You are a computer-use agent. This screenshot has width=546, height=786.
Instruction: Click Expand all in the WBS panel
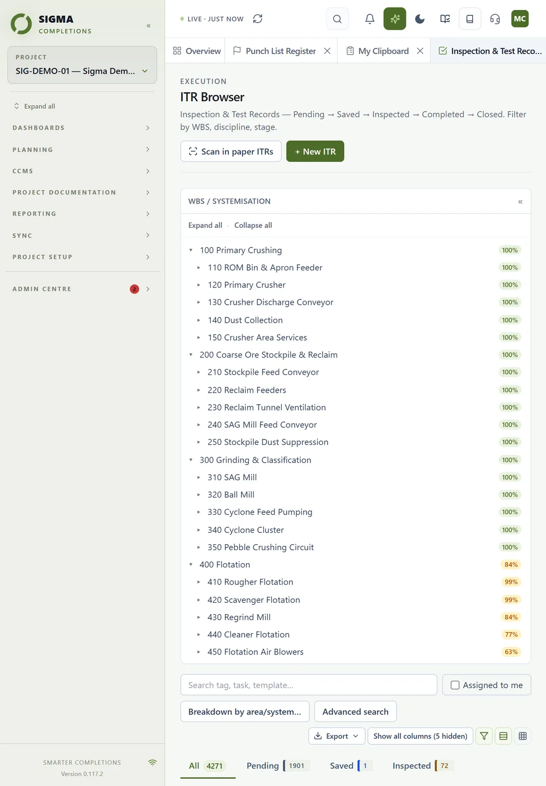pos(205,225)
